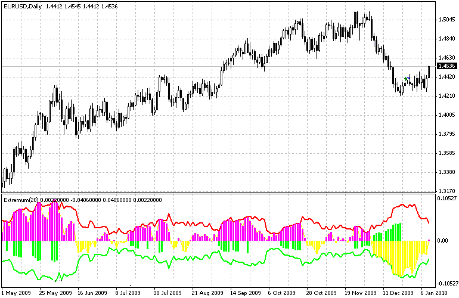This screenshot has height=298, width=459.
Task: Click the 19 Nov 2009 date label
Action: click(x=360, y=293)
